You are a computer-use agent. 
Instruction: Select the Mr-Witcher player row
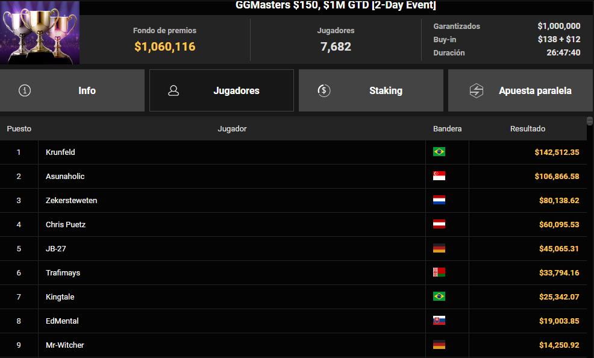click(293, 345)
